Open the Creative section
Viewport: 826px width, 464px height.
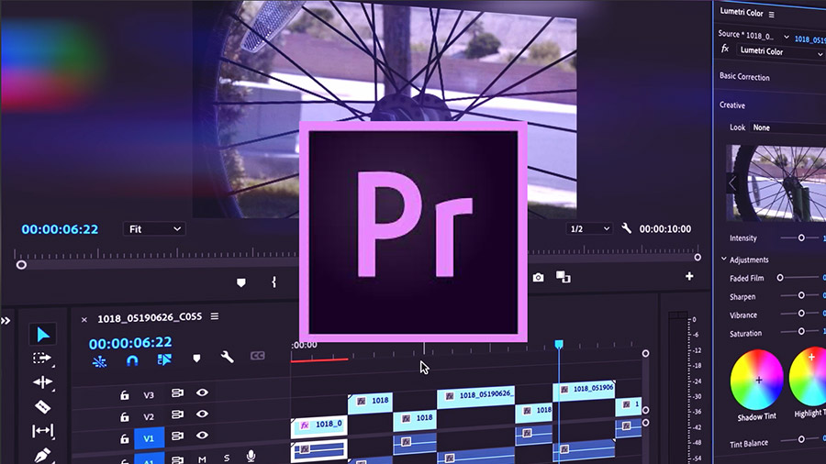[x=732, y=105]
